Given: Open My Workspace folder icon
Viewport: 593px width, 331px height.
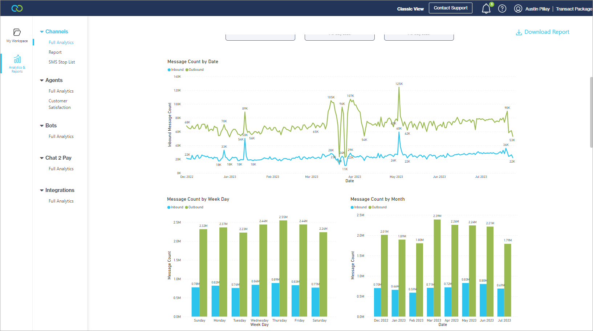Looking at the screenshot, I should click(17, 32).
